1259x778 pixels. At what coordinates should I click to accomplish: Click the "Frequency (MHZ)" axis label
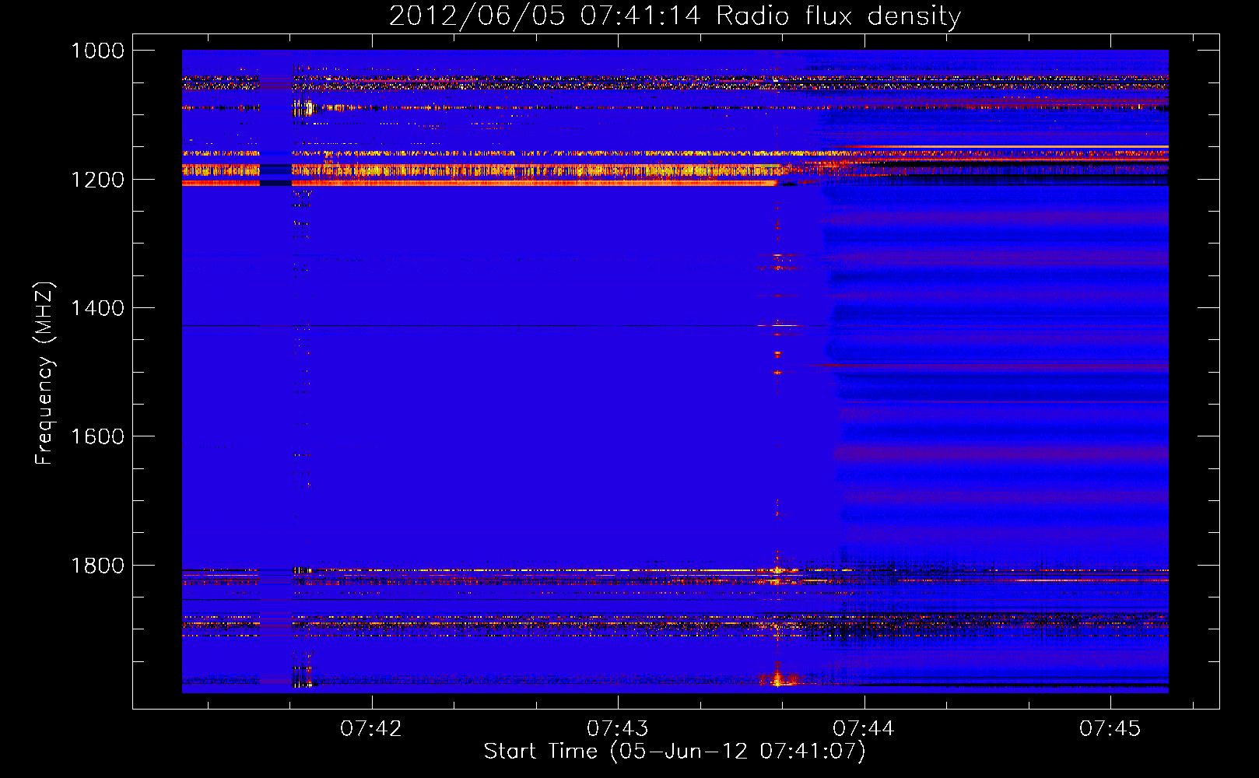click(44, 373)
